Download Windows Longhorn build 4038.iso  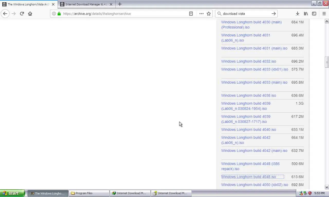coord(249,95)
